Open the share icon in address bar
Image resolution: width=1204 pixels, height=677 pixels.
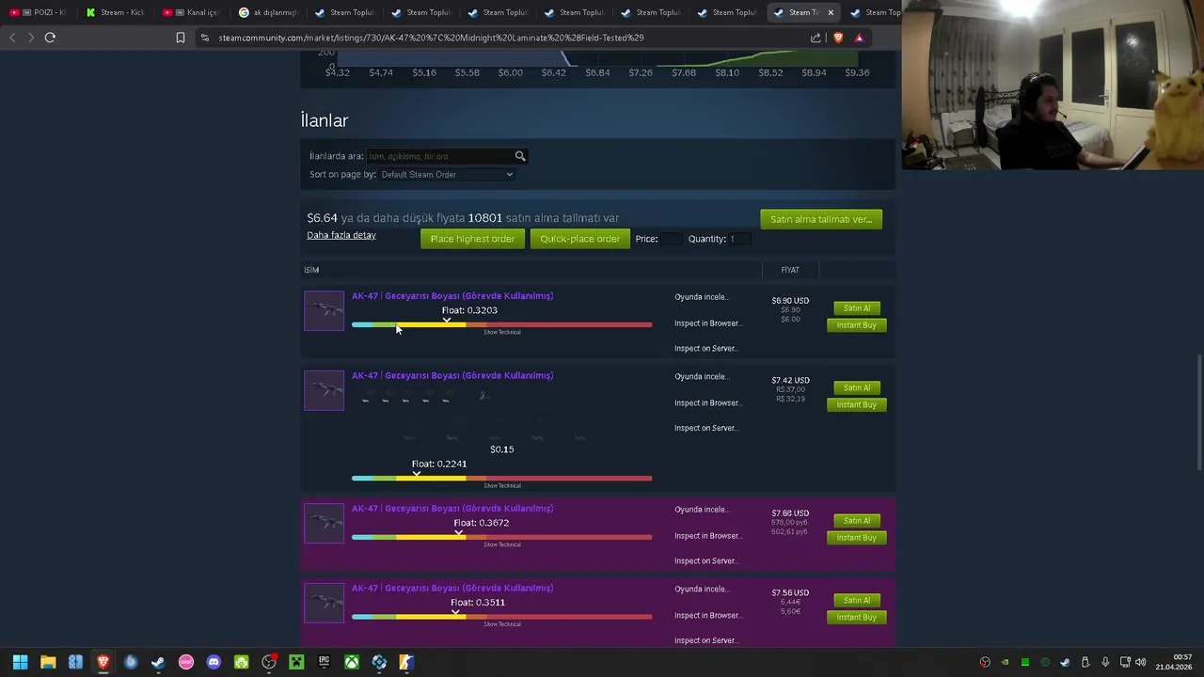click(816, 38)
